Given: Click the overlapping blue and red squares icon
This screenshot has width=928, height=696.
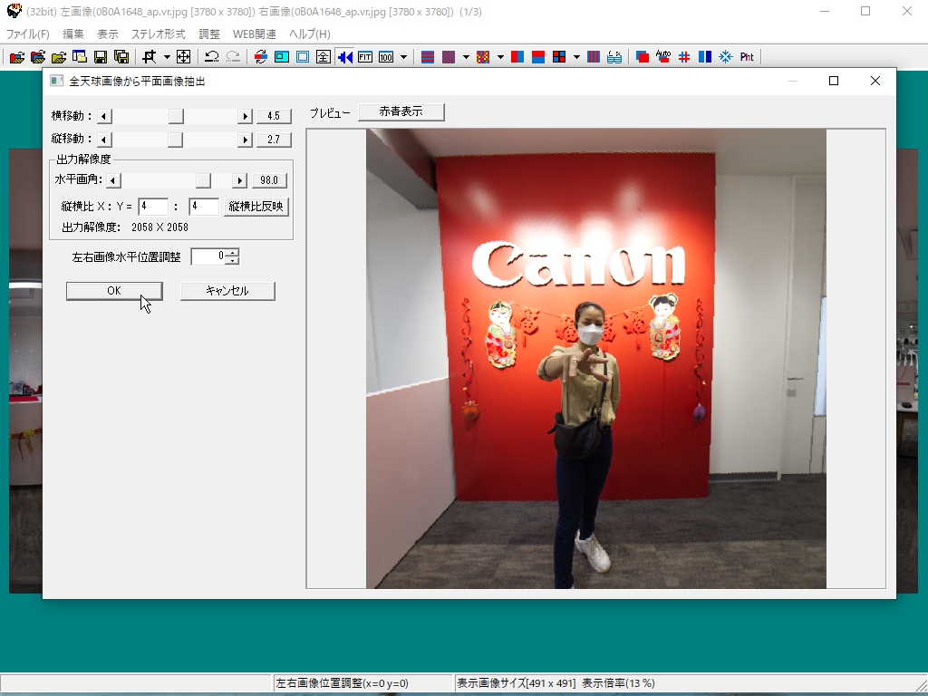Looking at the screenshot, I should [643, 57].
